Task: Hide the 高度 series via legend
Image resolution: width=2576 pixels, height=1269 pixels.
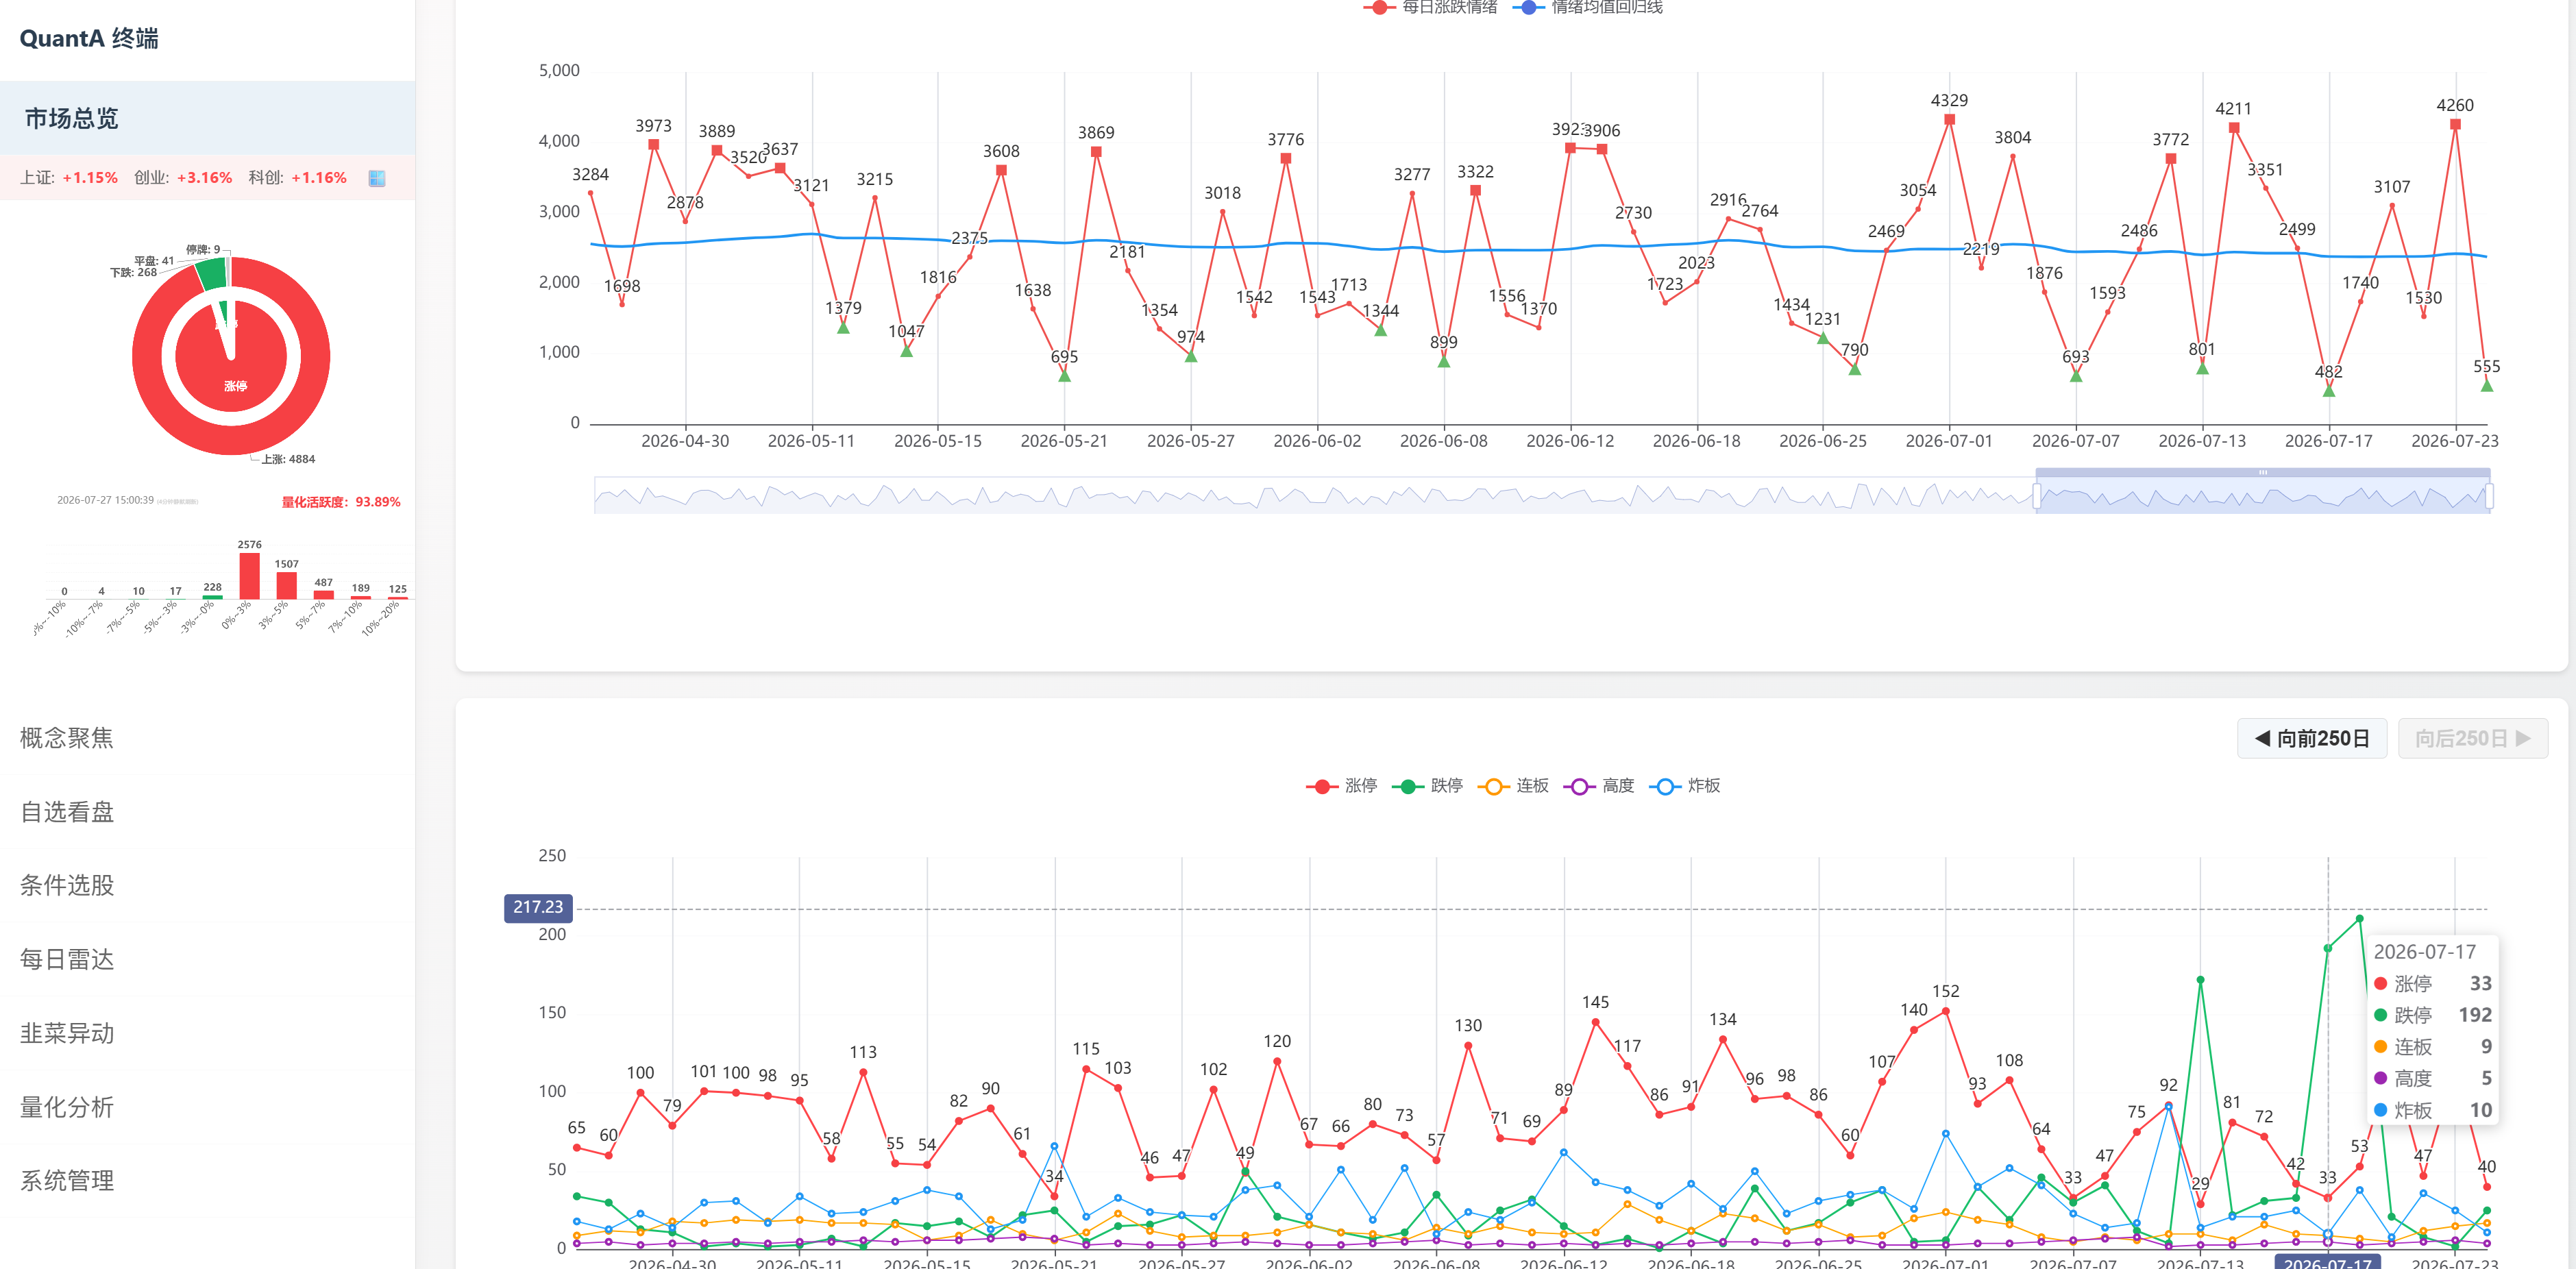Action: [1599, 786]
